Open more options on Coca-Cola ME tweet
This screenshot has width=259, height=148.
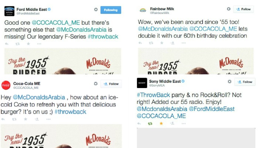click(x=48, y=119)
